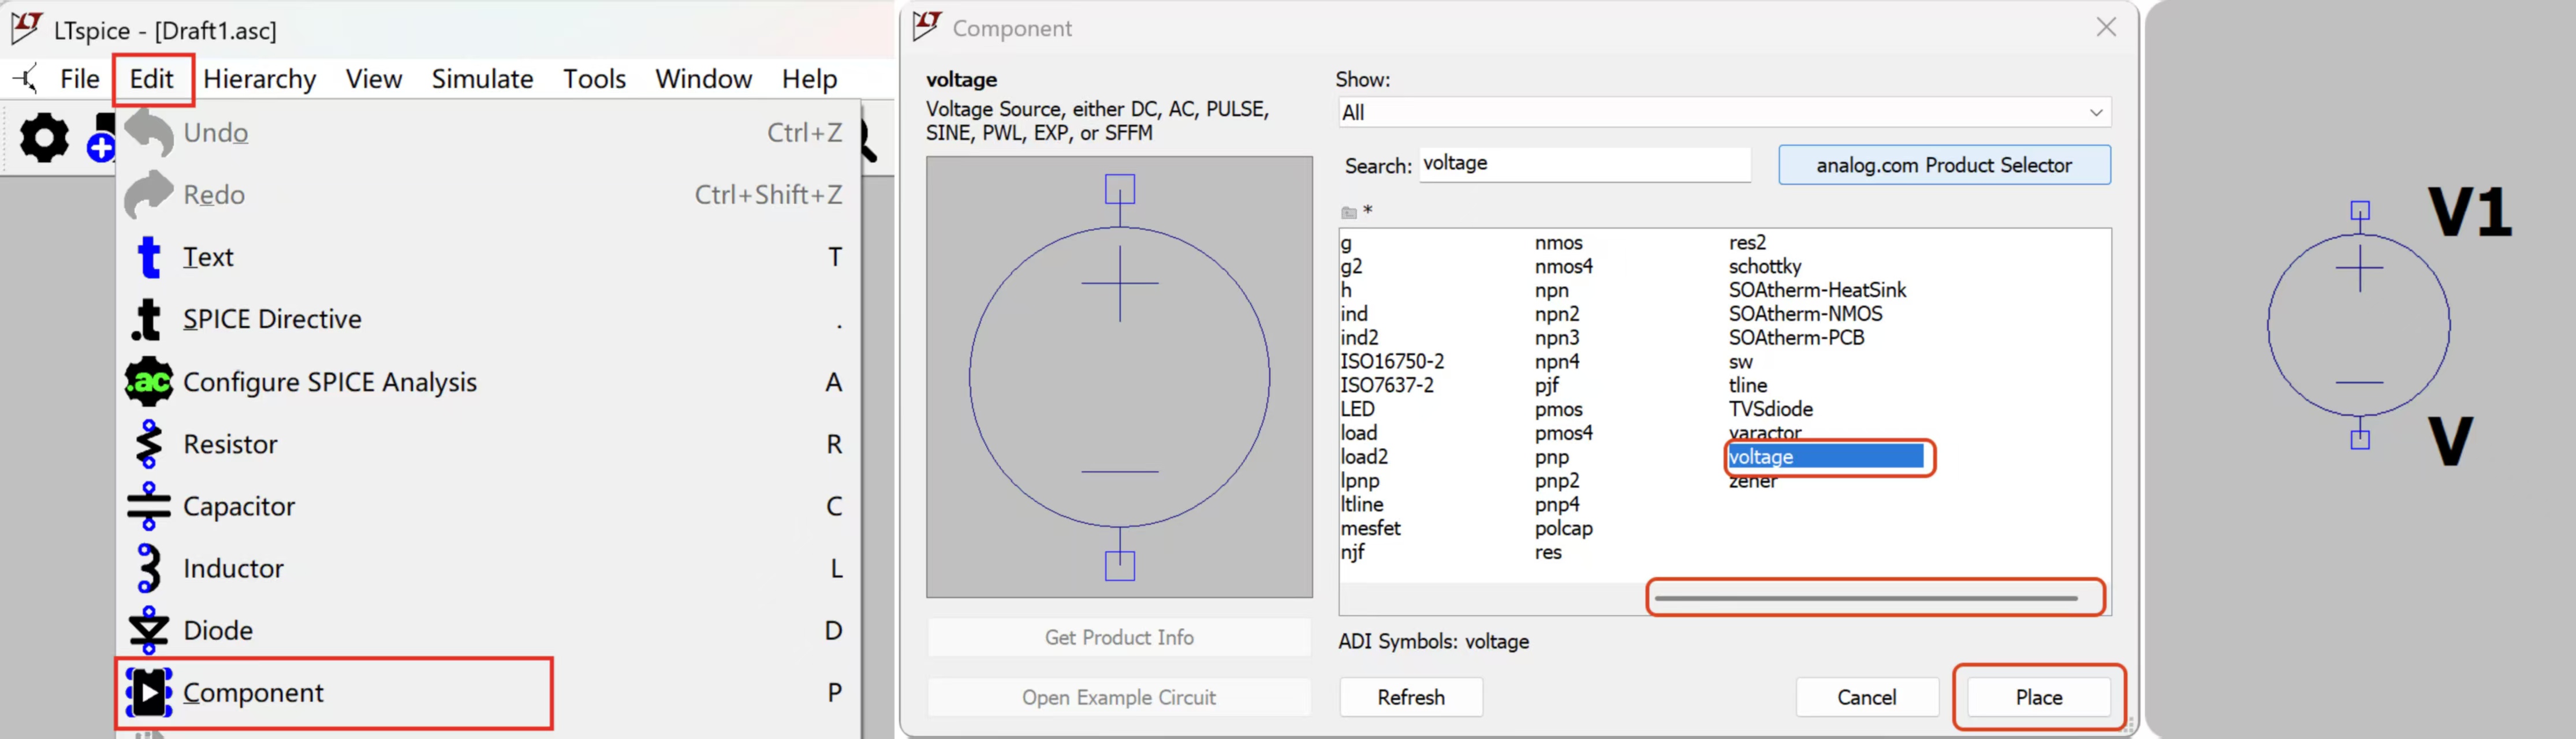Select polcap in the symbol list
This screenshot has height=739, width=2576.
click(1564, 528)
